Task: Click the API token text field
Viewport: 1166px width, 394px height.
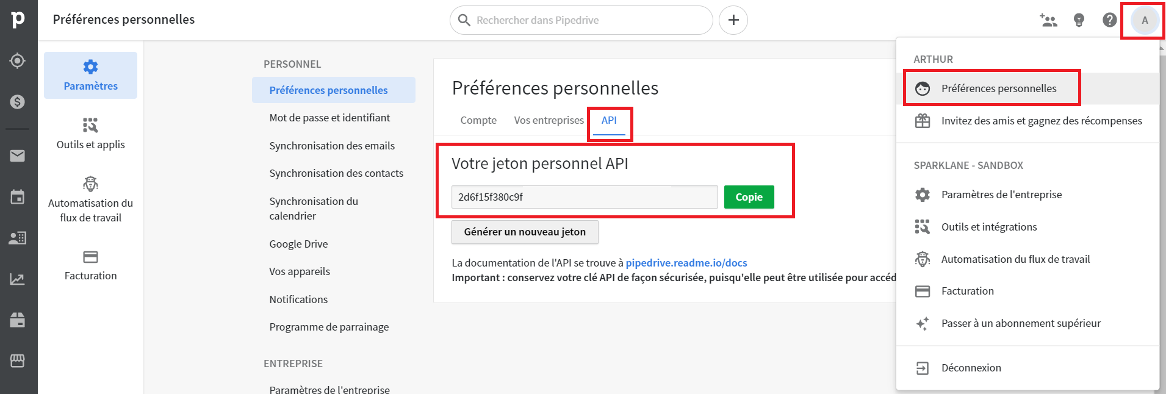Action: [x=585, y=197]
